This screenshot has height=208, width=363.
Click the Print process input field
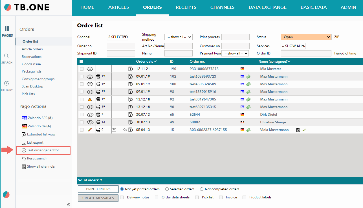point(236,37)
